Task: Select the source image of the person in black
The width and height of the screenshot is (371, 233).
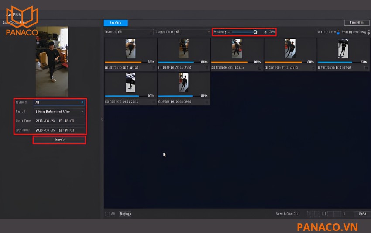Action: 52,61
